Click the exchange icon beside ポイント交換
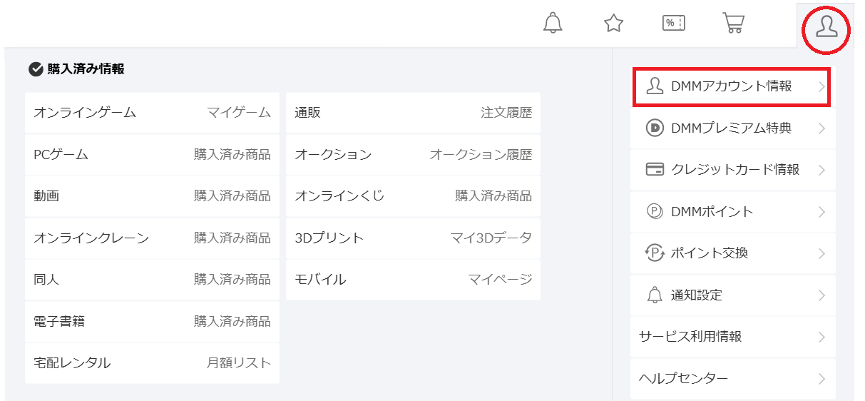865x401 pixels. [654, 253]
